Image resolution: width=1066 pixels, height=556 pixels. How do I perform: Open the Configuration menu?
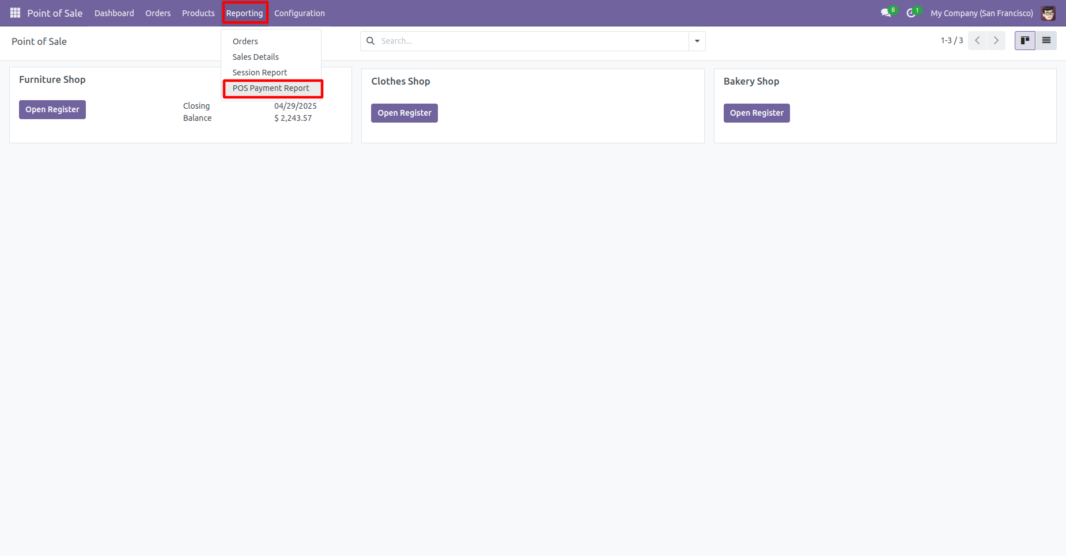(300, 13)
